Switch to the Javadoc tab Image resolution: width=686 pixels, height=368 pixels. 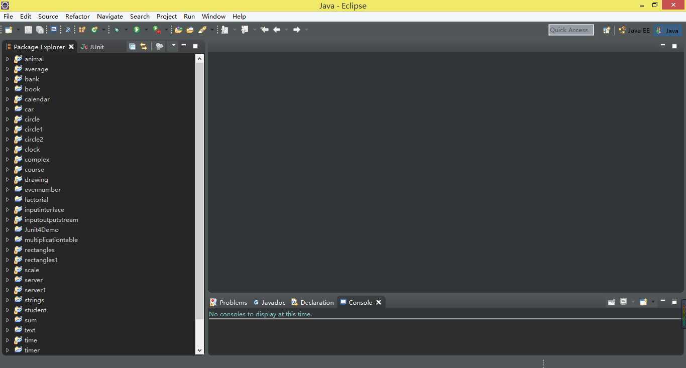(269, 302)
